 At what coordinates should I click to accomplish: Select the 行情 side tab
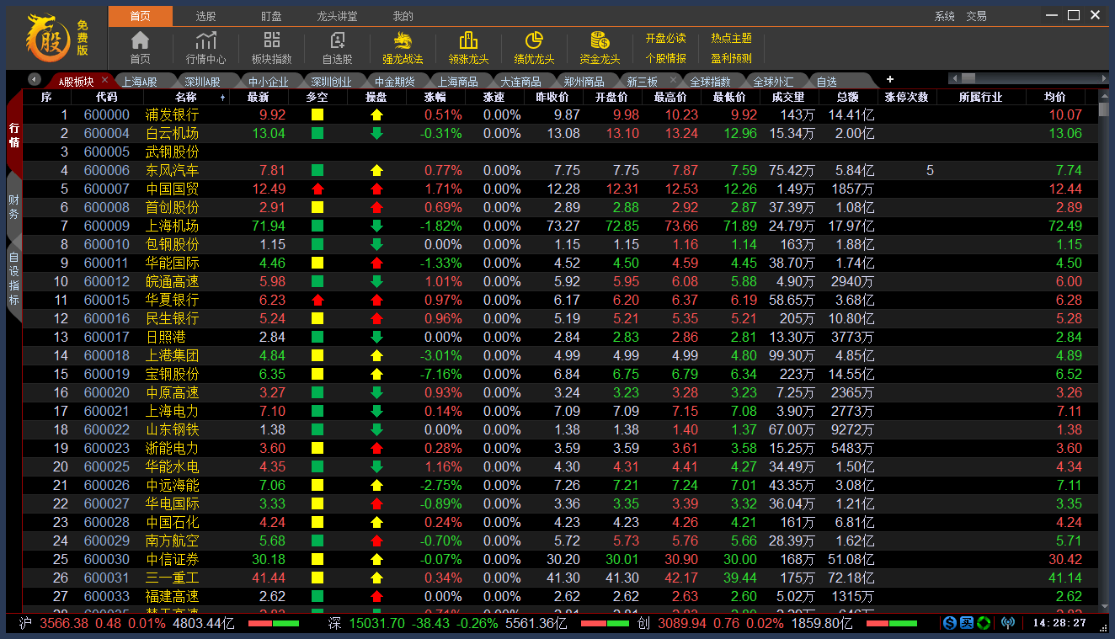(x=13, y=135)
